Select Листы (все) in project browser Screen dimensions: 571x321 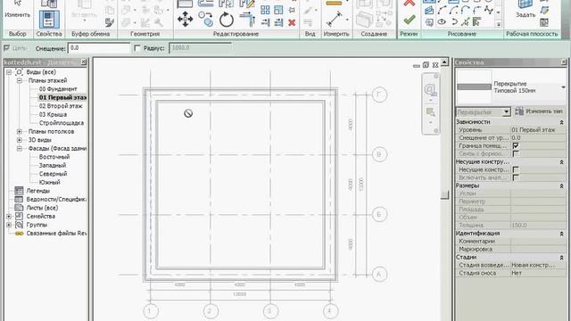pos(42,208)
